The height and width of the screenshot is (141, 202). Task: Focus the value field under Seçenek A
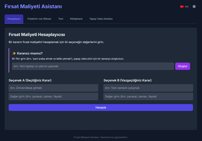tap(53, 97)
